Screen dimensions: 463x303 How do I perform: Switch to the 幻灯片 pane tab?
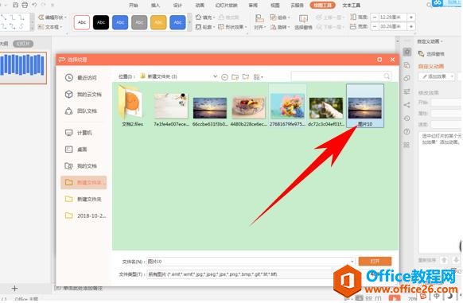[23, 44]
